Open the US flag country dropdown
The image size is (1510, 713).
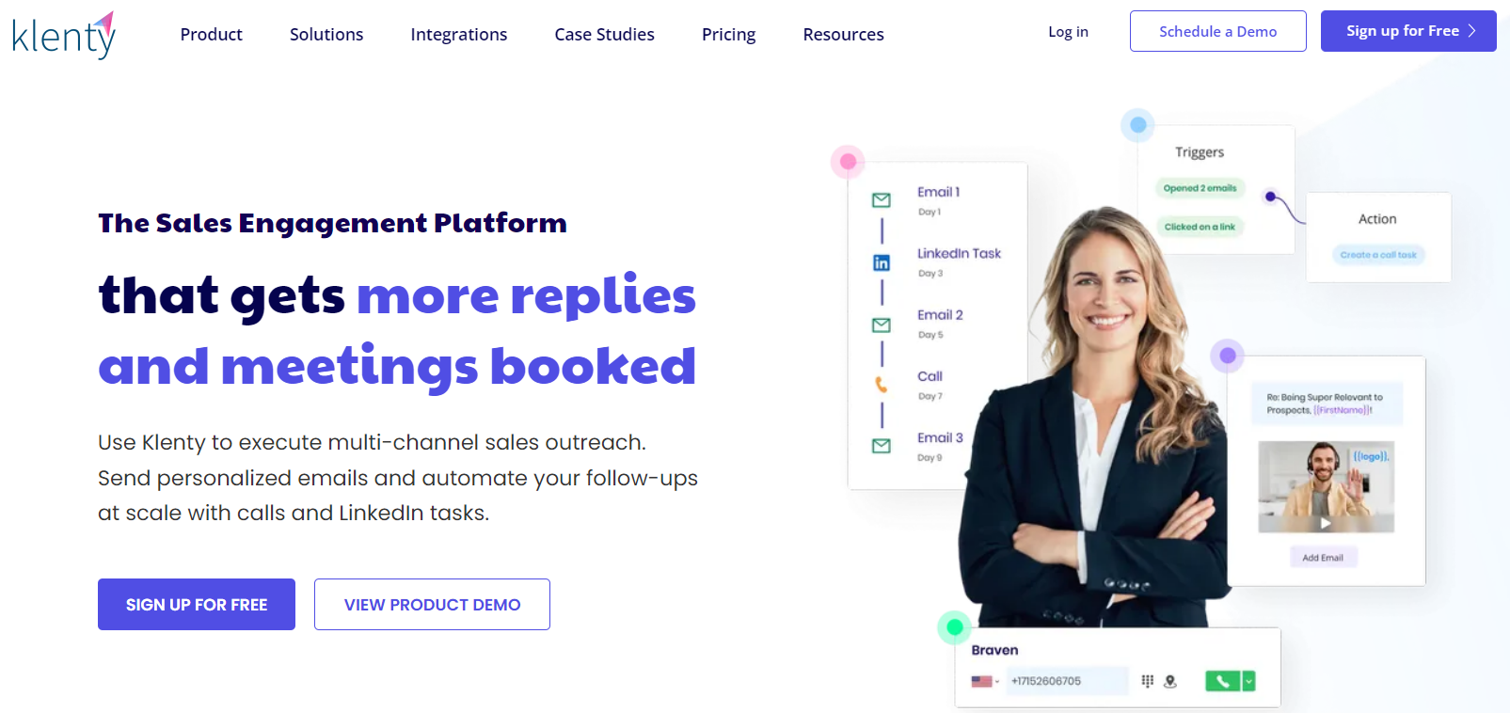985,681
